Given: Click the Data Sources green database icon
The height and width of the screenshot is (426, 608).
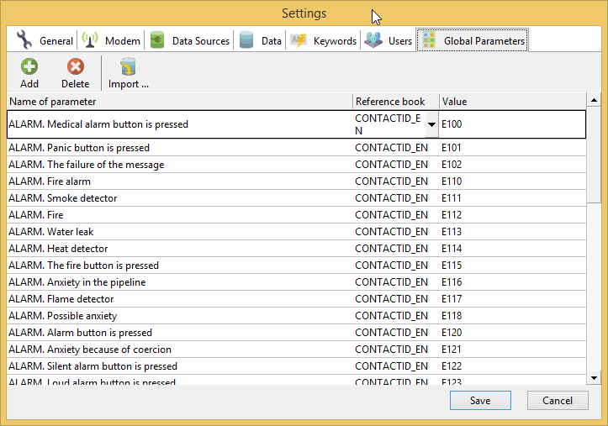Looking at the screenshot, I should pyautogui.click(x=157, y=39).
